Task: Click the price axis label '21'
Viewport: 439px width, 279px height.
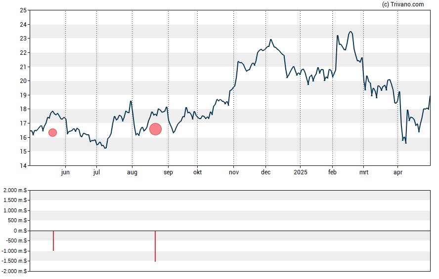Action: 23,67
